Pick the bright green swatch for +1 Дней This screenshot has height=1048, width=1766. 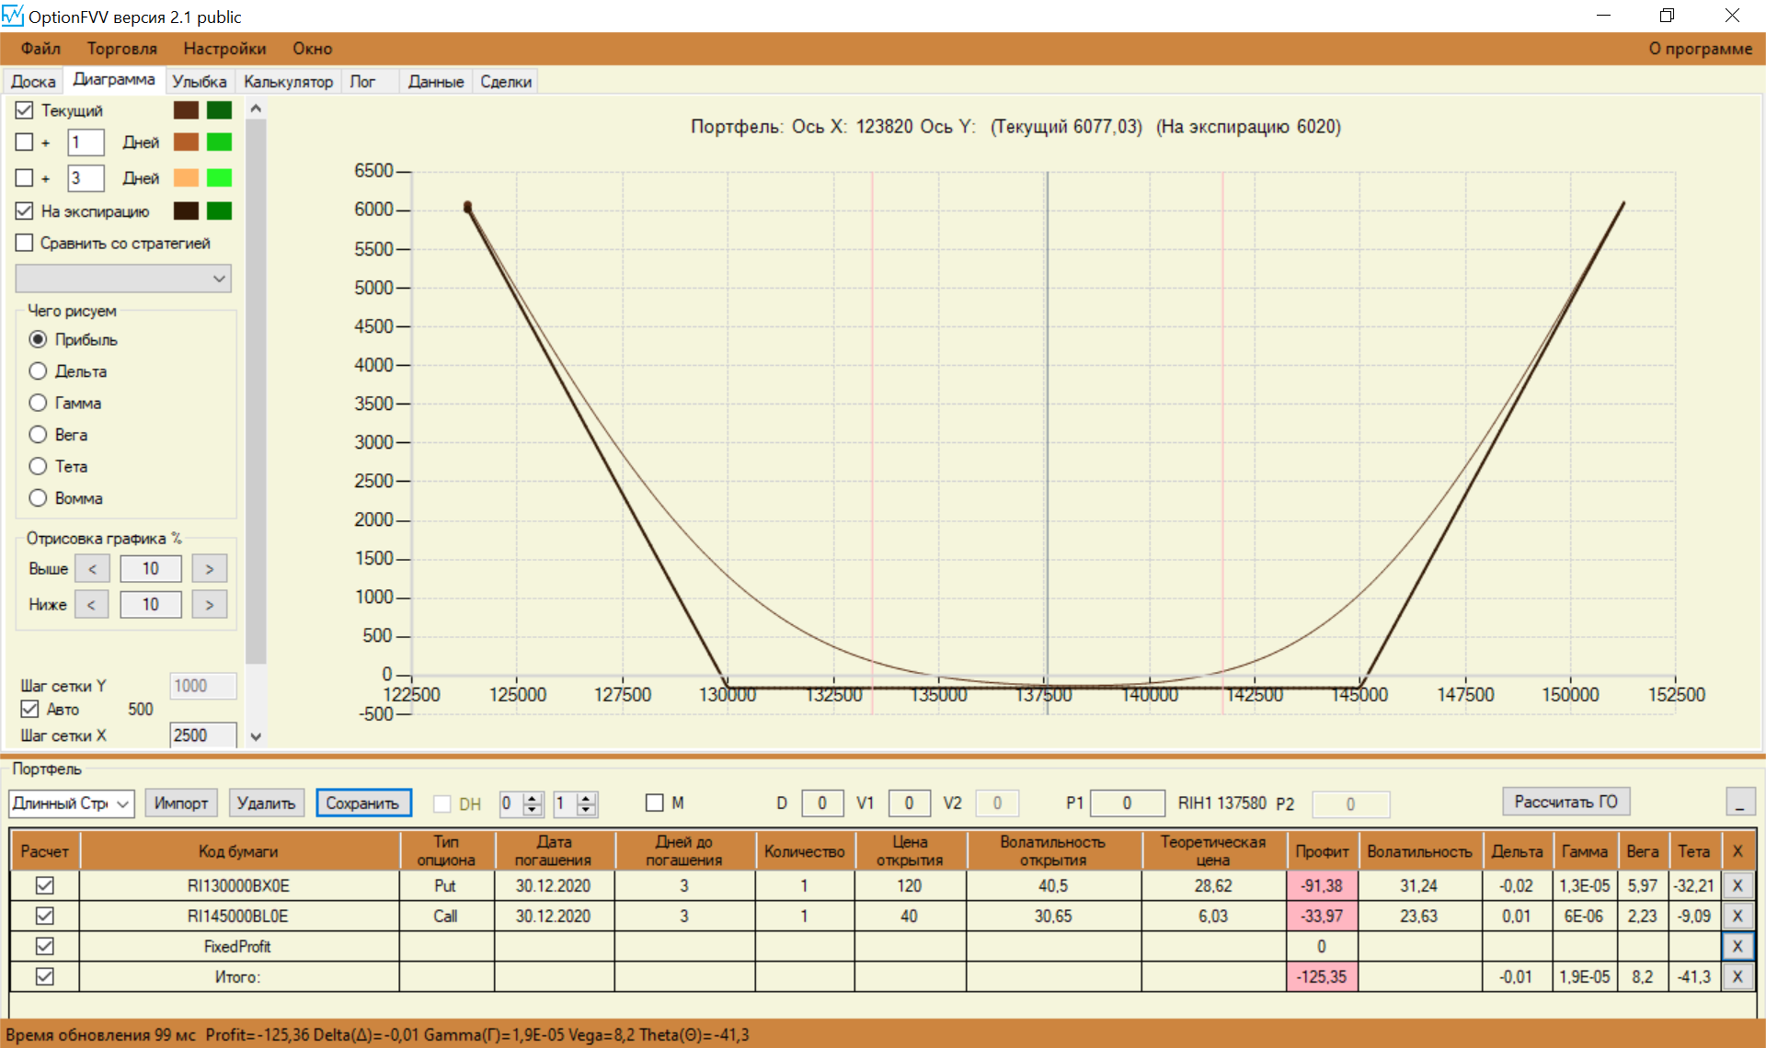point(219,142)
